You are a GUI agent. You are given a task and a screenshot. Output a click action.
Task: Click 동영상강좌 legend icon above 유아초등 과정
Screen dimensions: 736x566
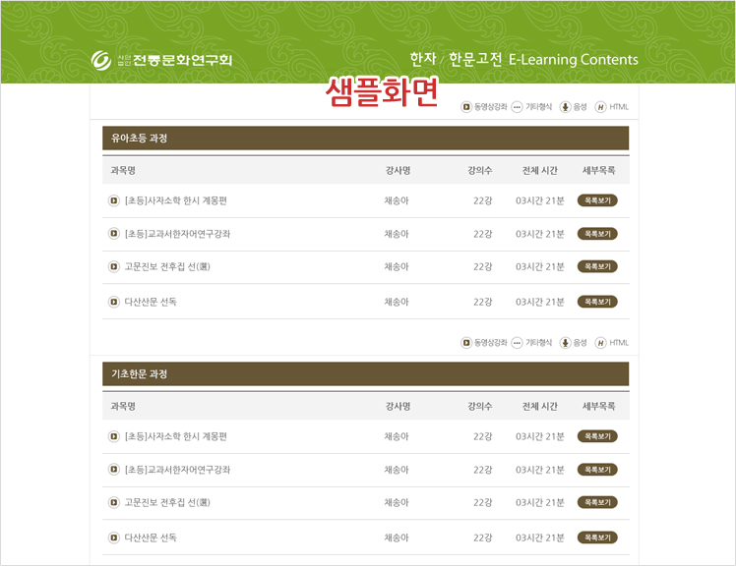tap(466, 107)
